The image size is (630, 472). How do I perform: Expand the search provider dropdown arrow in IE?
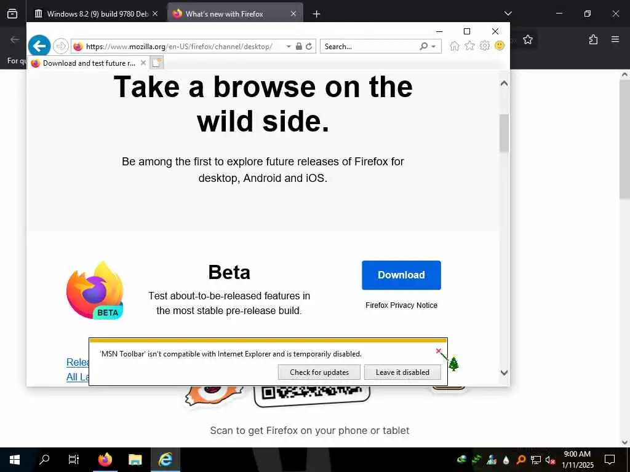coord(434,47)
